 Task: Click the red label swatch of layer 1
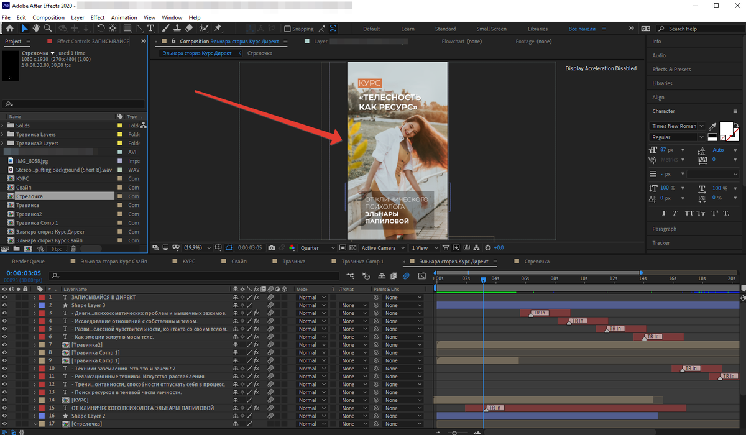pyautogui.click(x=42, y=297)
